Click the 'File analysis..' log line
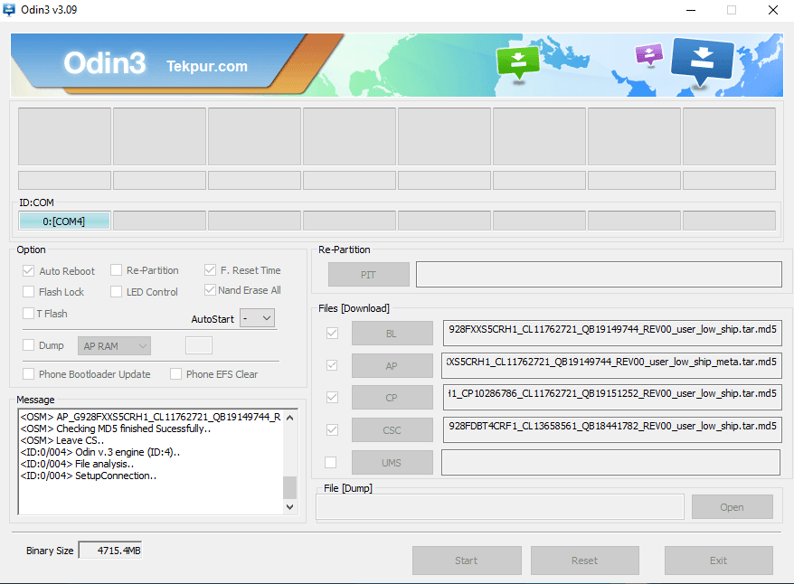The height and width of the screenshot is (584, 794). pyautogui.click(x=77, y=464)
